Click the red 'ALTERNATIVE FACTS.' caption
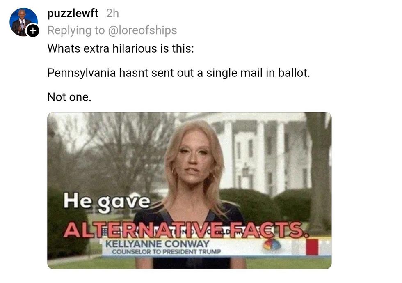402x283 pixels. (186, 229)
